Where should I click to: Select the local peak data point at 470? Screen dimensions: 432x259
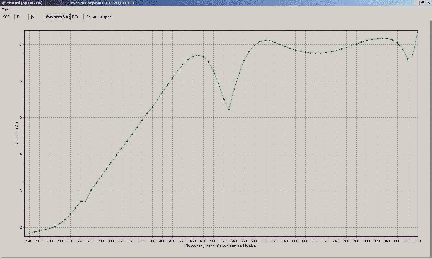pyautogui.click(x=198, y=55)
